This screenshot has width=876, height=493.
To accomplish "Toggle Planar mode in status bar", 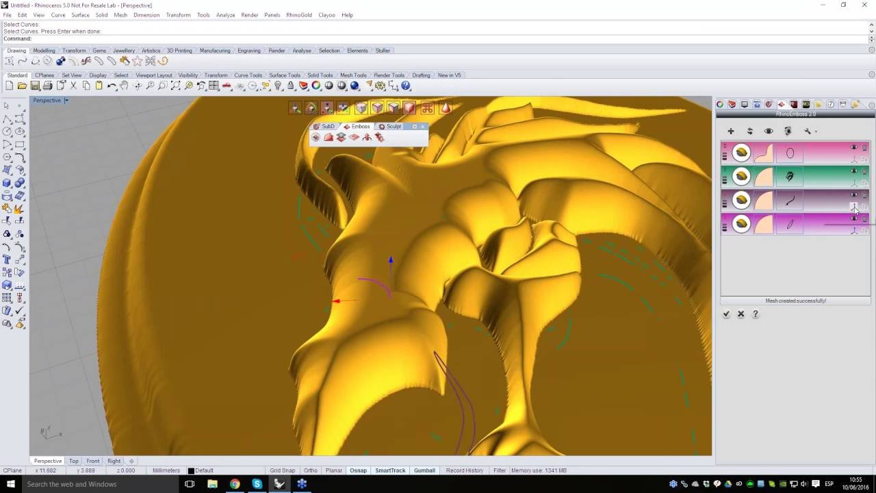I will [334, 470].
